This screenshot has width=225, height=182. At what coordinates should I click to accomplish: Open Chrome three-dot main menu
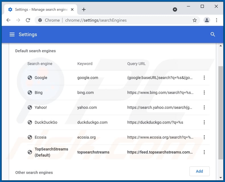click(216, 20)
